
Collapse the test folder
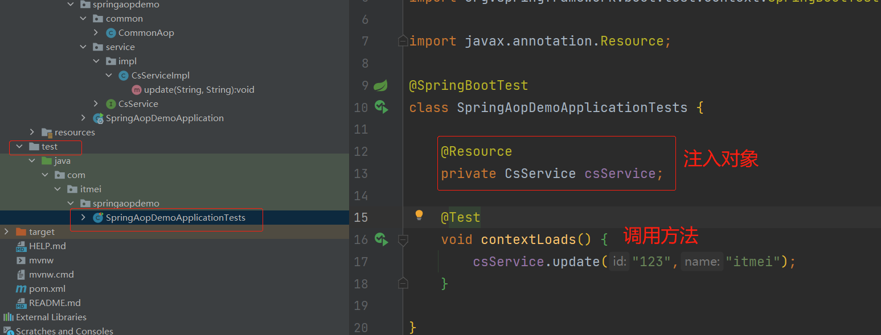point(19,147)
